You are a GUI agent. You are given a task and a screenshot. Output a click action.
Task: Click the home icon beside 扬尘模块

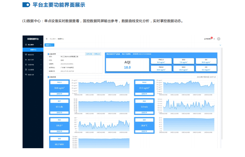click(26, 45)
